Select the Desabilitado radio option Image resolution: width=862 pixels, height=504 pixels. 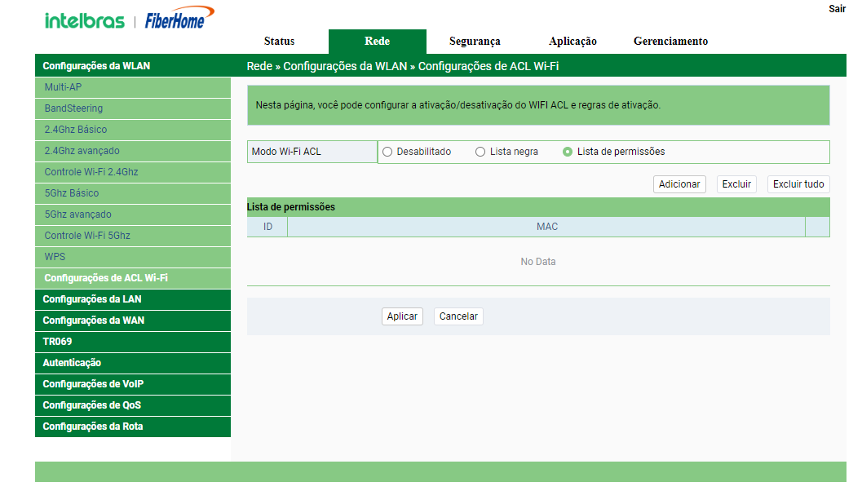point(387,152)
